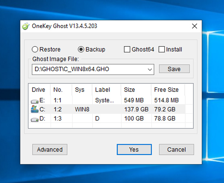
Task: Click the OneKey Ghost app icon in title bar
Action: coord(26,26)
